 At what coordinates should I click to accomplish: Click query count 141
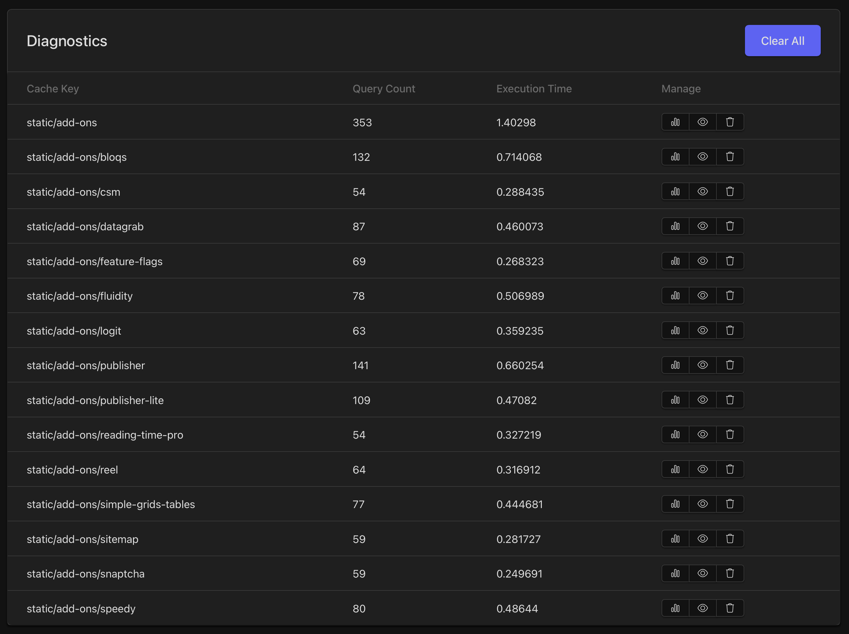click(360, 365)
